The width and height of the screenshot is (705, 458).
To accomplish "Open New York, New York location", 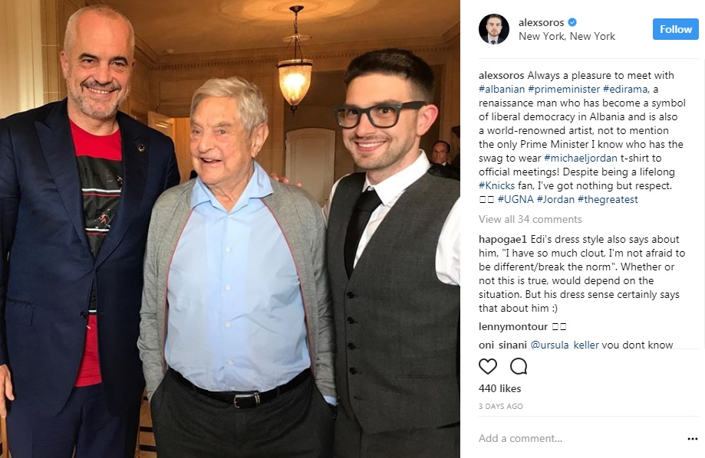I will click(x=566, y=36).
